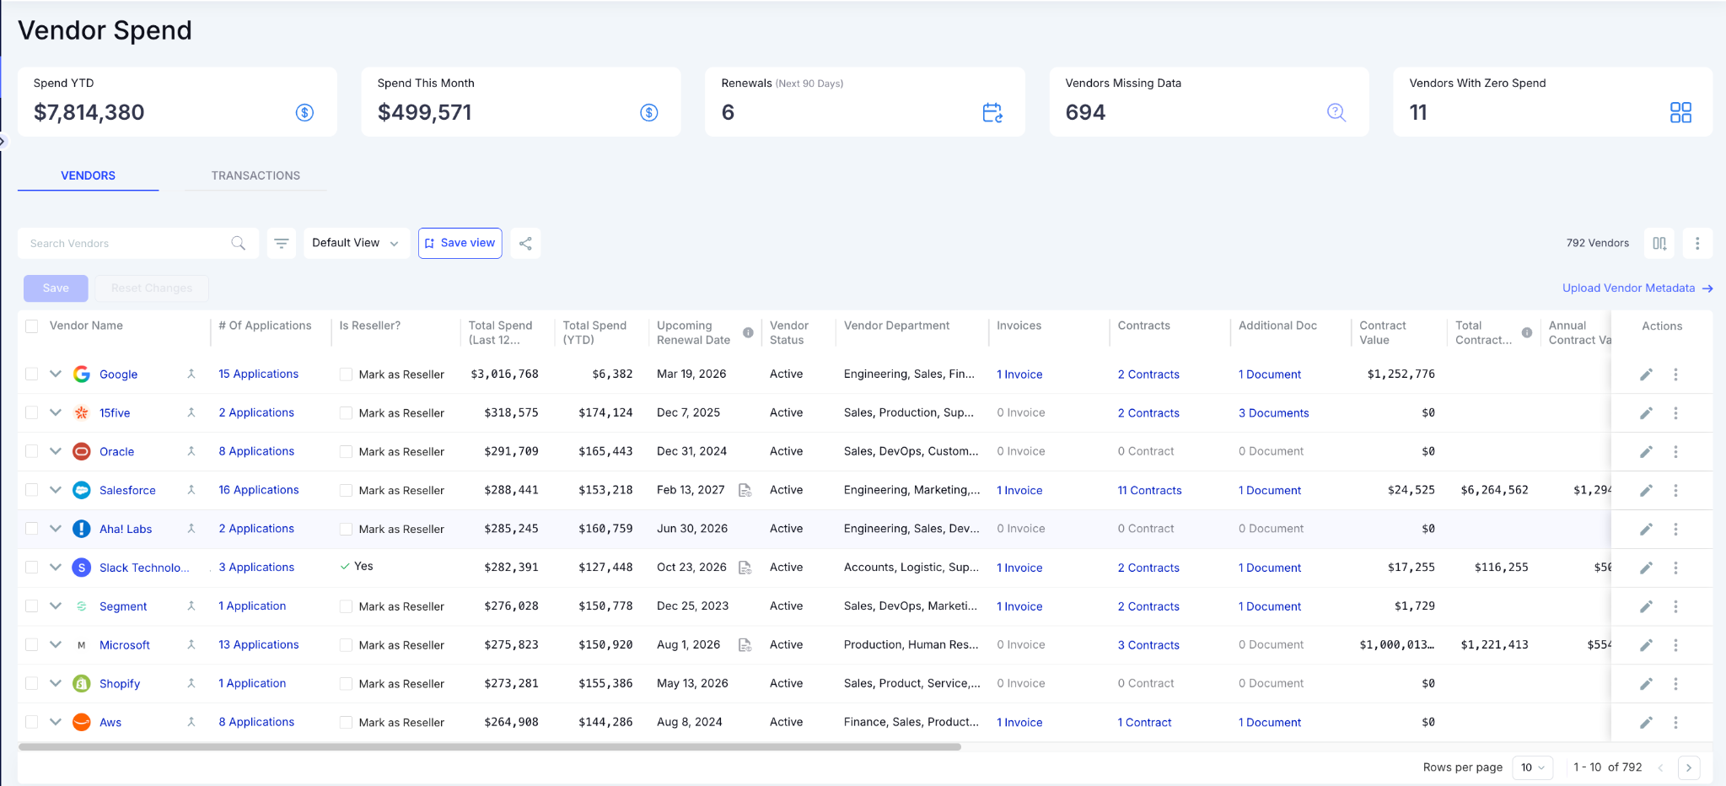Image resolution: width=1726 pixels, height=786 pixels.
Task: Select the Oracle row checkbox
Action: point(32,451)
